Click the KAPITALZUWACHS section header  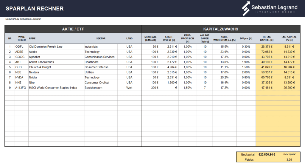click(x=221, y=29)
